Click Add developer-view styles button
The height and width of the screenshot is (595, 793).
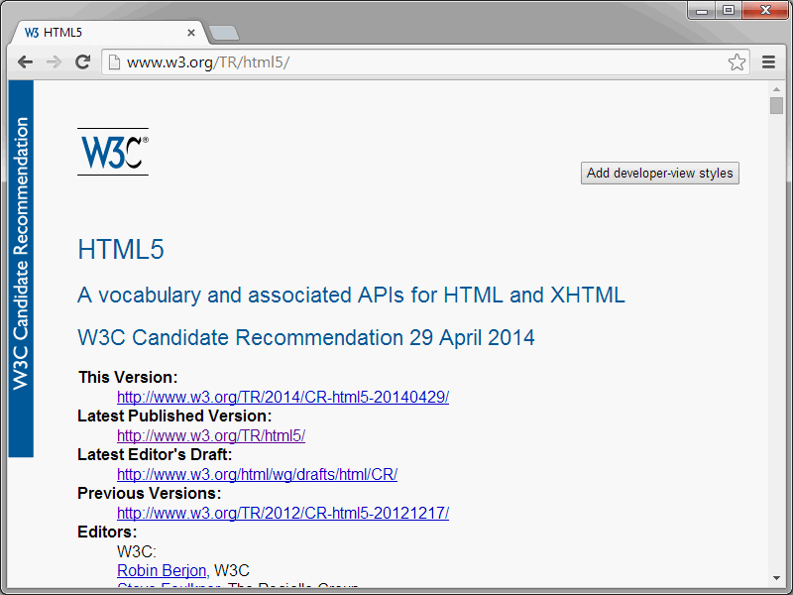point(659,173)
